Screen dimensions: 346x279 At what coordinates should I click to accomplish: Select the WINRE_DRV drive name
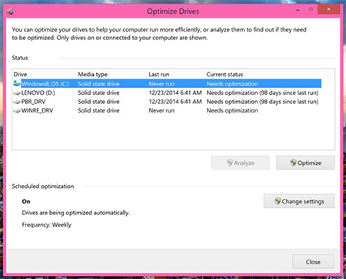coord(37,111)
